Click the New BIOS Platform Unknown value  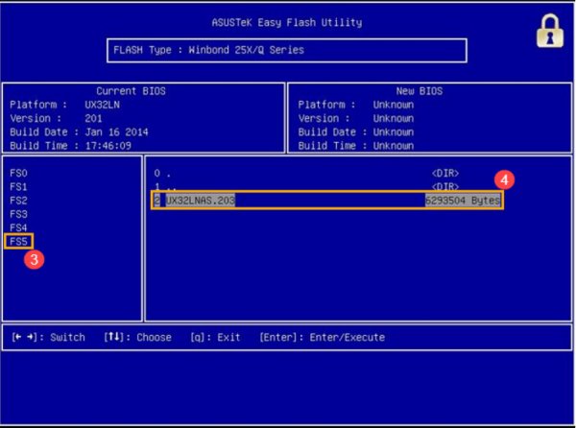click(394, 105)
